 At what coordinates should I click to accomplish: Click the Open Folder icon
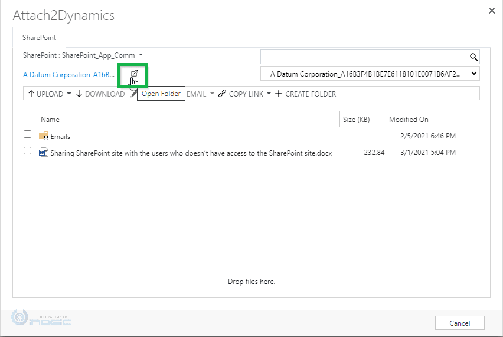135,73
